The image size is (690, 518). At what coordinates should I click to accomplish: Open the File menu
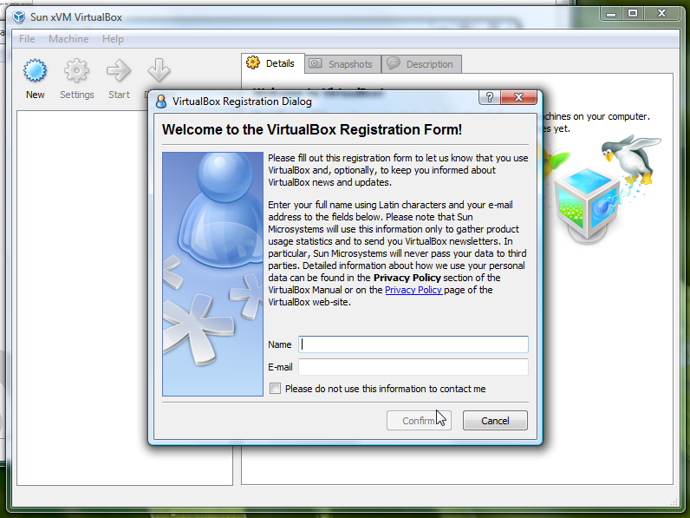coord(27,39)
